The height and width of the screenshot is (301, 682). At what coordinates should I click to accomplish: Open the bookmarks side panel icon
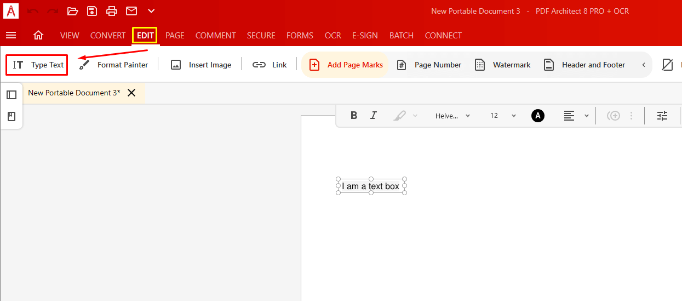[12, 116]
